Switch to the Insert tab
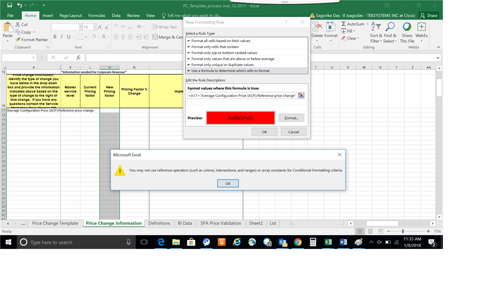Image resolution: width=484 pixels, height=282 pixels. click(x=48, y=16)
